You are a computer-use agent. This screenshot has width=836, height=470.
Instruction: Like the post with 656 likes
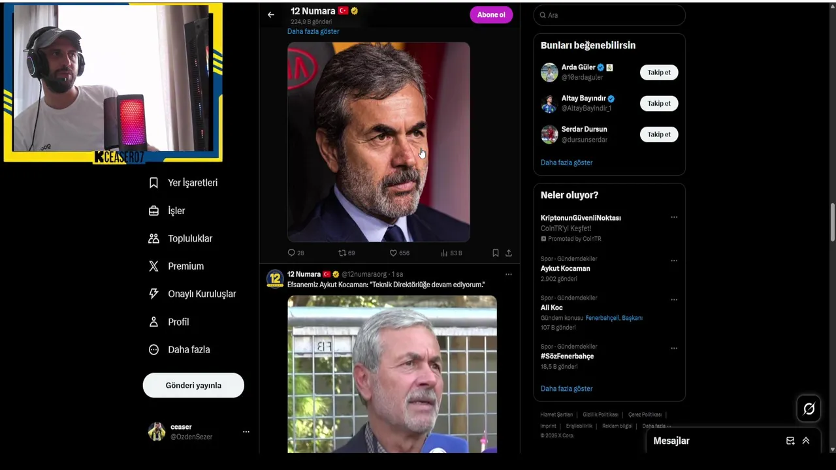point(399,253)
